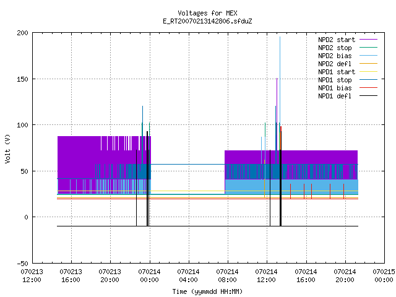Screen dimensions: 396x297
Task: Click the green NPD2 stop legend line
Action: click(x=368, y=47)
